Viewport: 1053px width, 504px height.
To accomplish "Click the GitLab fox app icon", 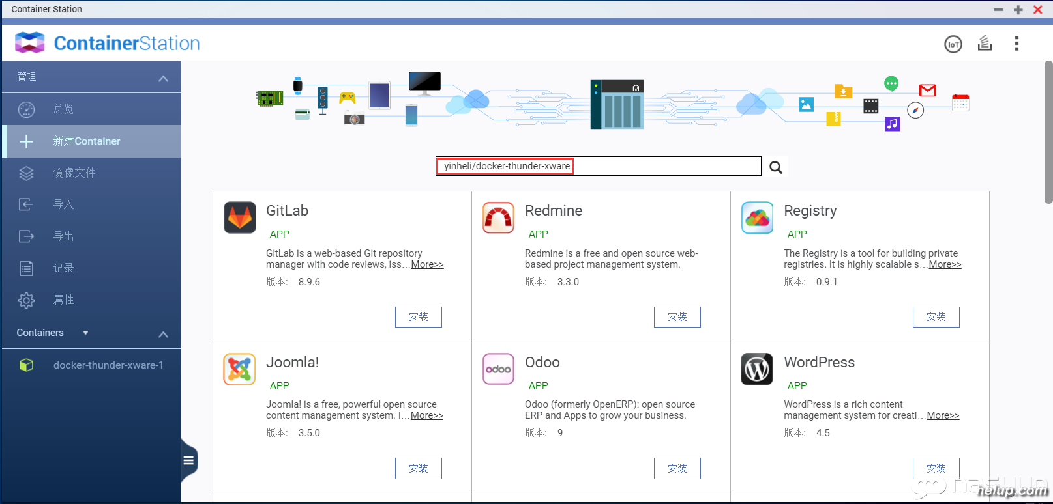I will (x=240, y=217).
